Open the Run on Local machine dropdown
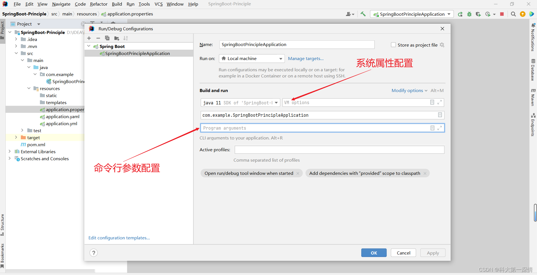Screen dimensions: 537x275 point(252,58)
